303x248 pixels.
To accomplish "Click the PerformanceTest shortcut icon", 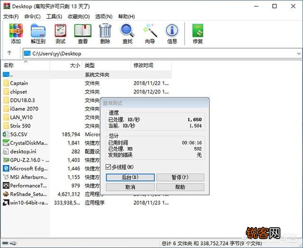I will 6,185.
